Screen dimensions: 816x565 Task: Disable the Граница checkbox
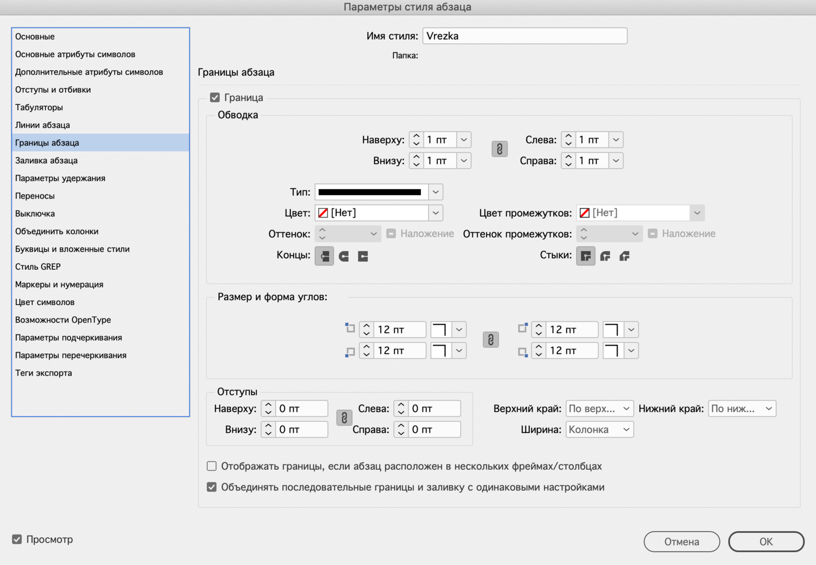(x=215, y=97)
